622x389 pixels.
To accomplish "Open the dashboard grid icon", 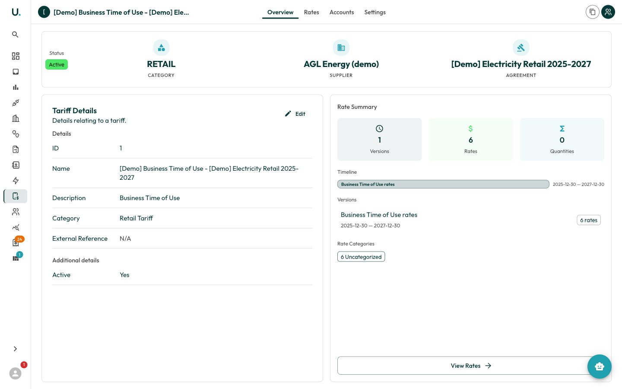I will click(x=16, y=56).
